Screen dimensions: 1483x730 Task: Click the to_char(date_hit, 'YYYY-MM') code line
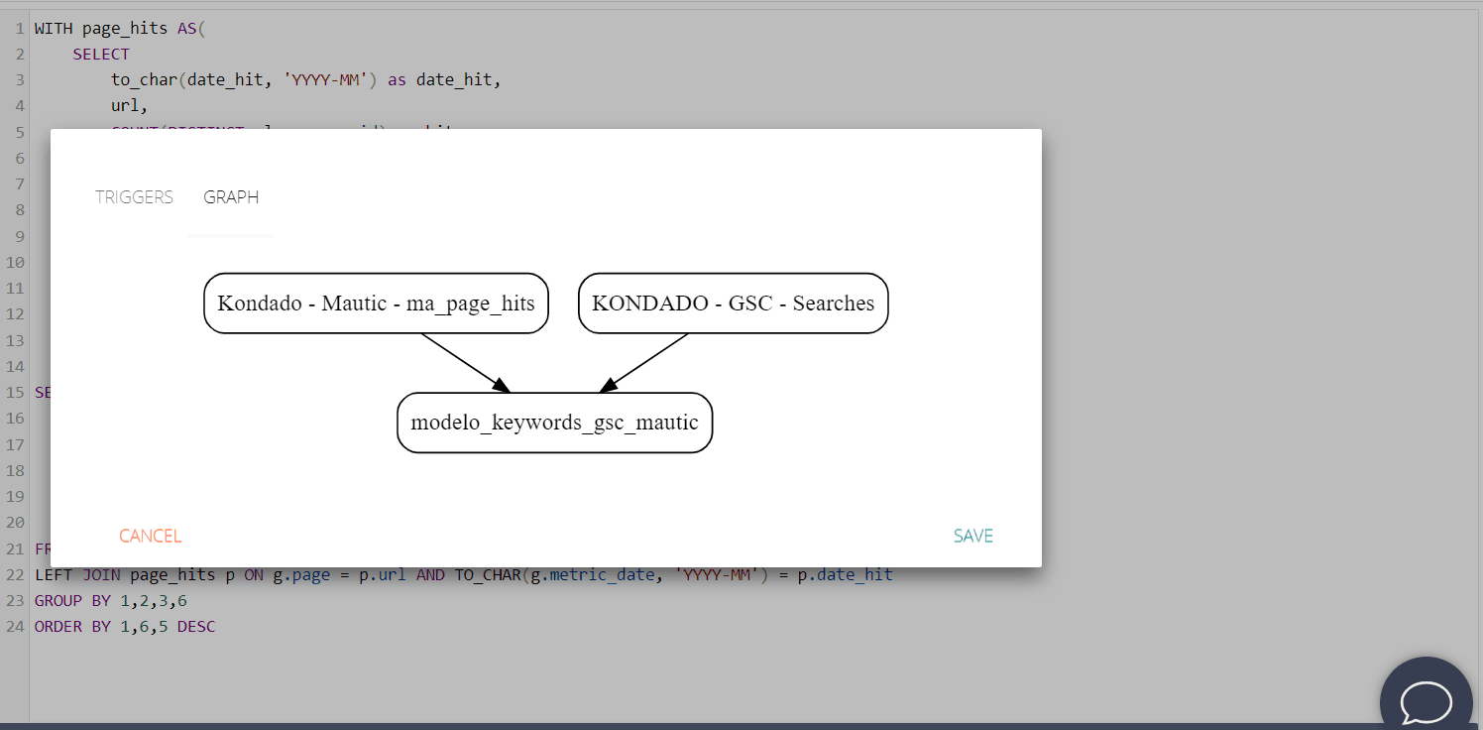click(x=305, y=80)
